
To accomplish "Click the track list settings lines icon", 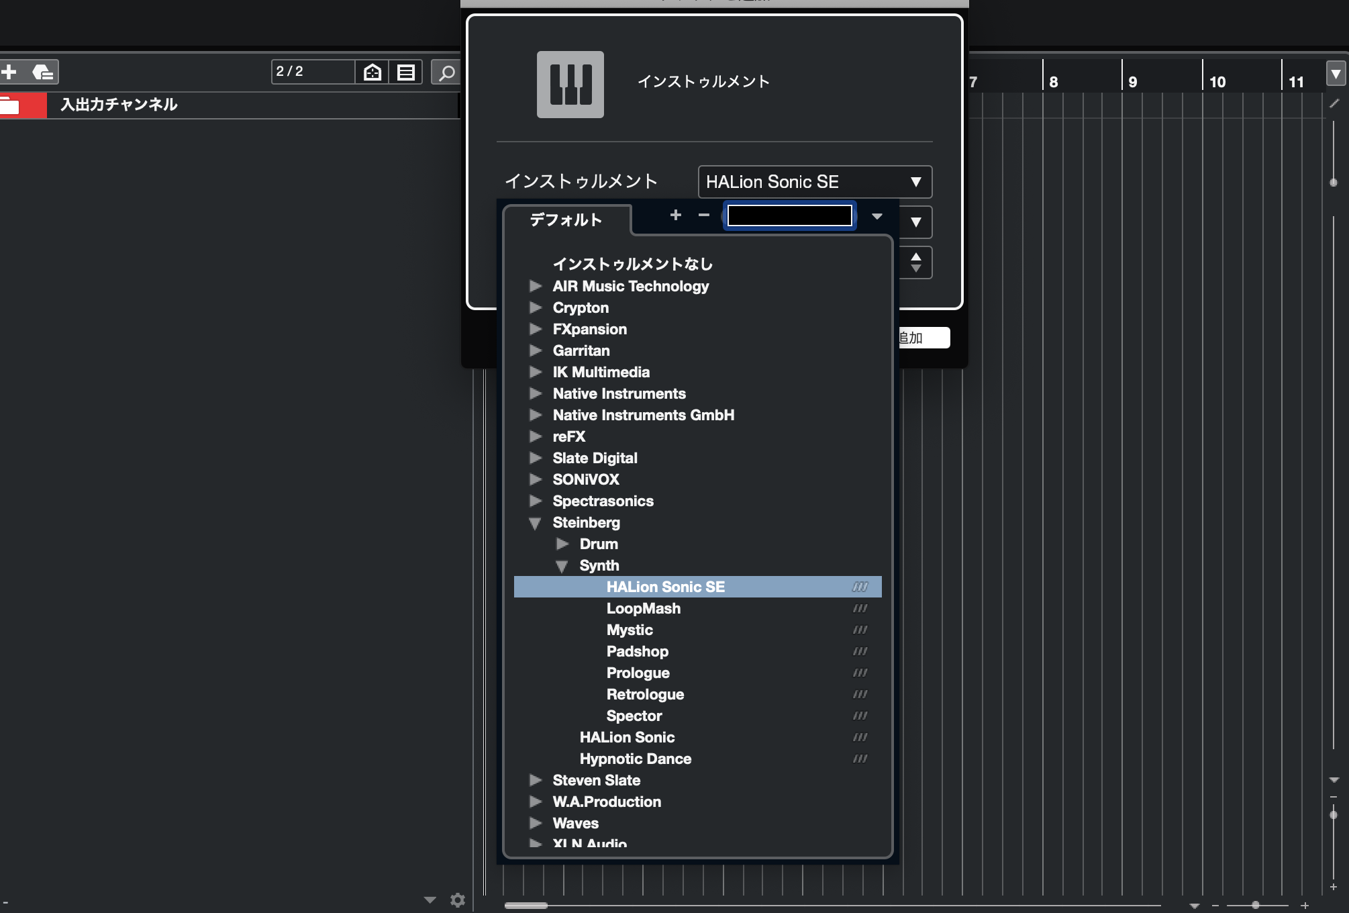I will 406,72.
